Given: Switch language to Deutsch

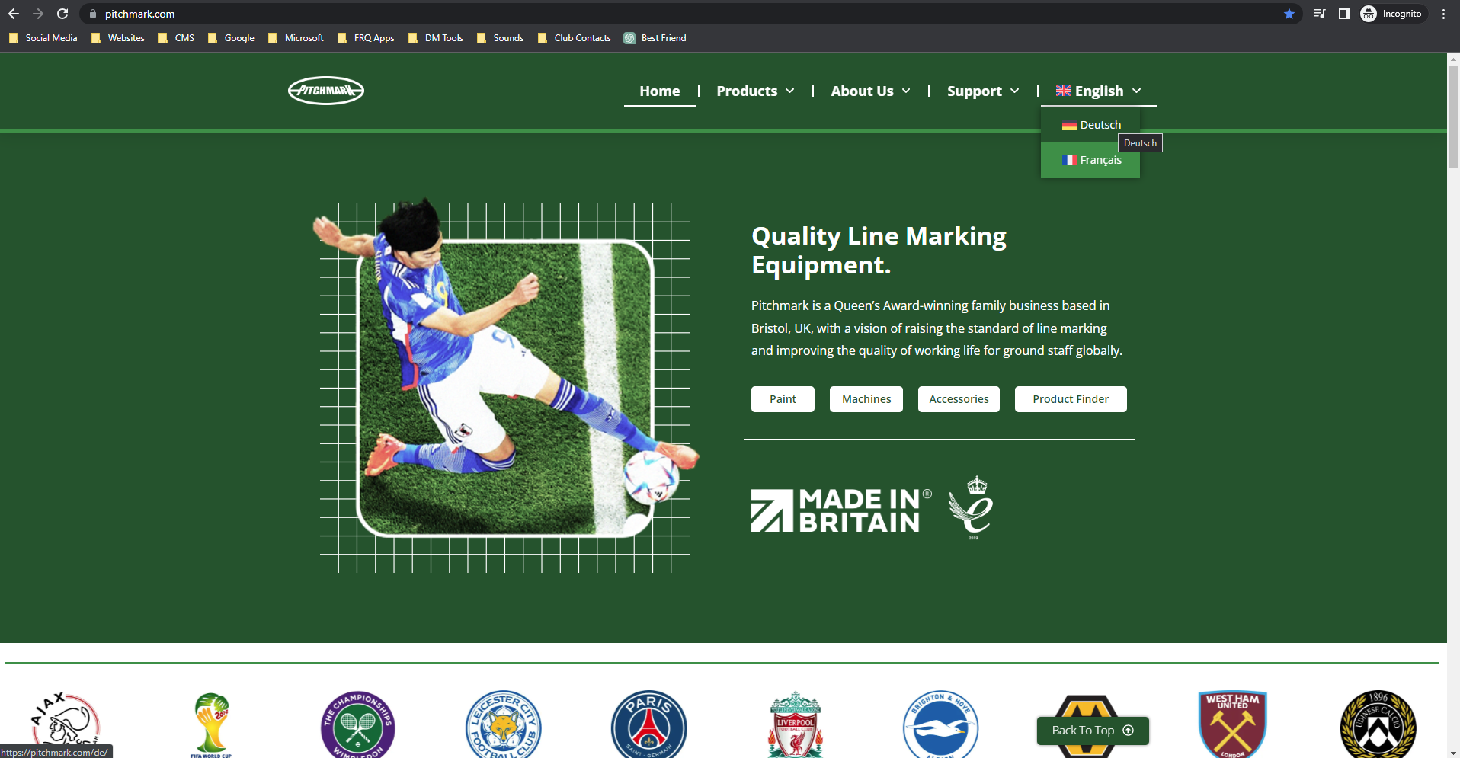Looking at the screenshot, I should coord(1090,125).
